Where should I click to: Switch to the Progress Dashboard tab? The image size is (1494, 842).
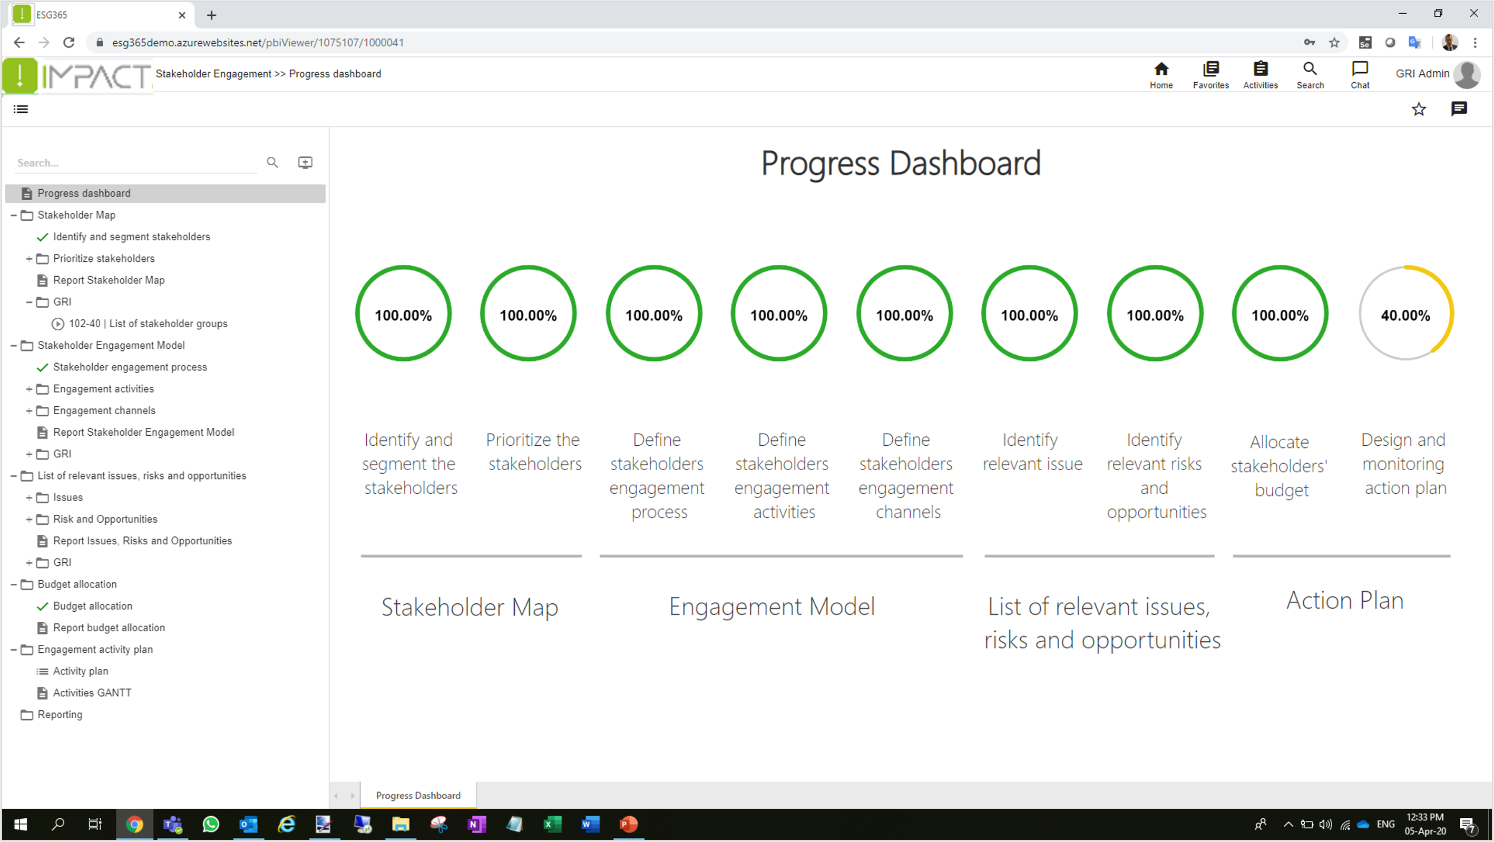pyautogui.click(x=417, y=795)
